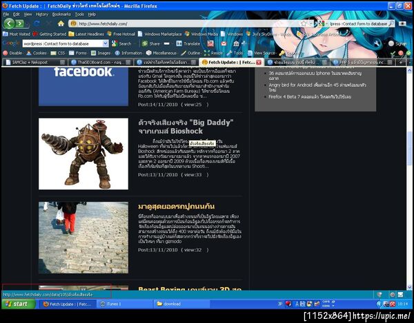Open the Forms menu in Web Developer toolbar

[78, 53]
